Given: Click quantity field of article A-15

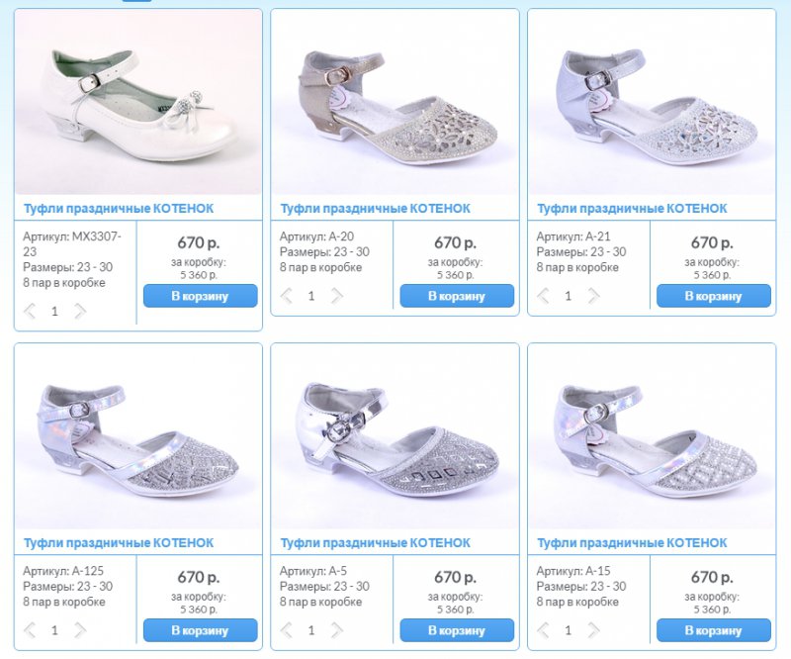Looking at the screenshot, I should [569, 630].
